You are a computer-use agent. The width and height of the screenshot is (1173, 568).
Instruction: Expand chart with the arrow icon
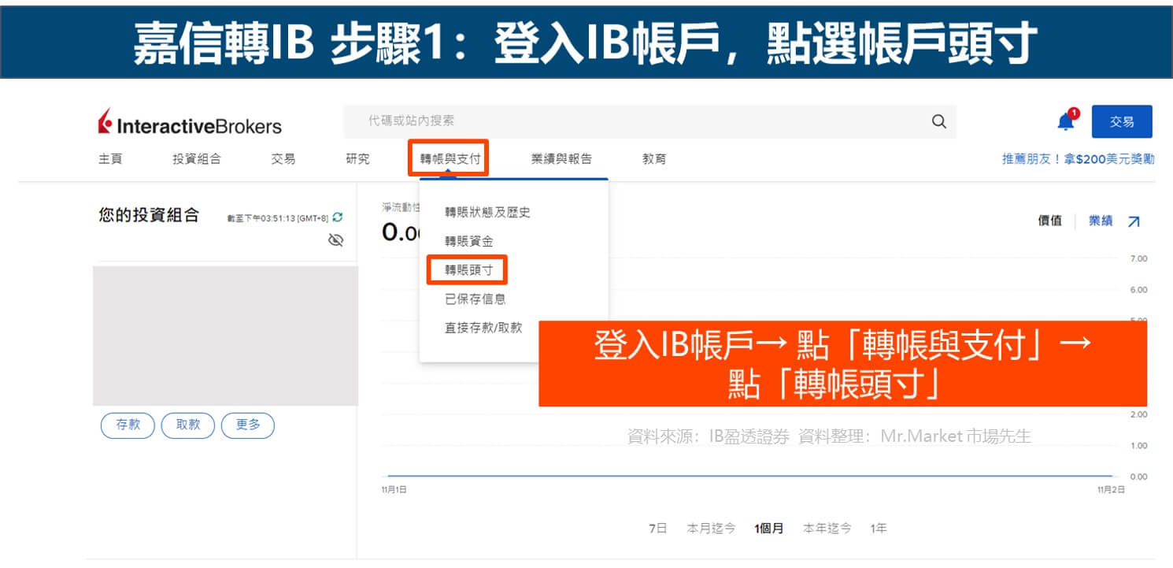[1134, 221]
